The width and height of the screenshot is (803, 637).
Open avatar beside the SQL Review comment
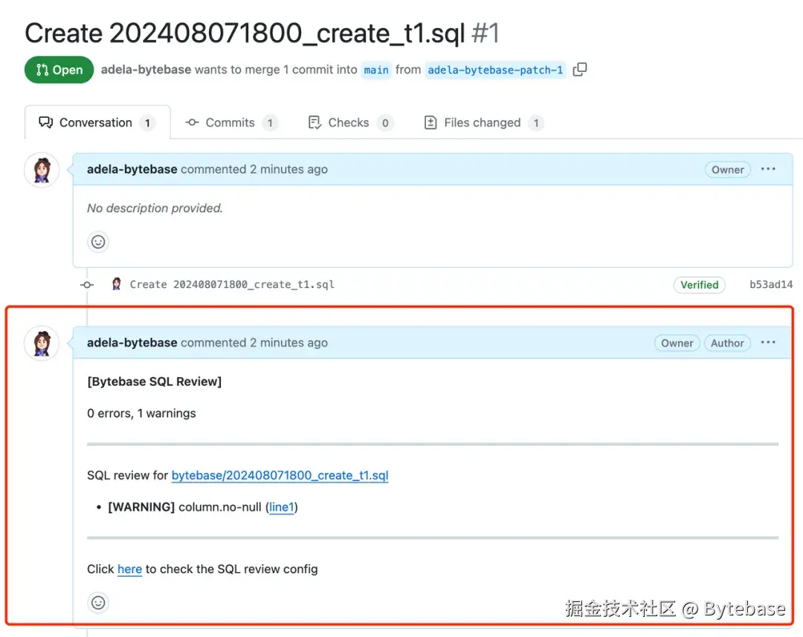pyautogui.click(x=42, y=343)
